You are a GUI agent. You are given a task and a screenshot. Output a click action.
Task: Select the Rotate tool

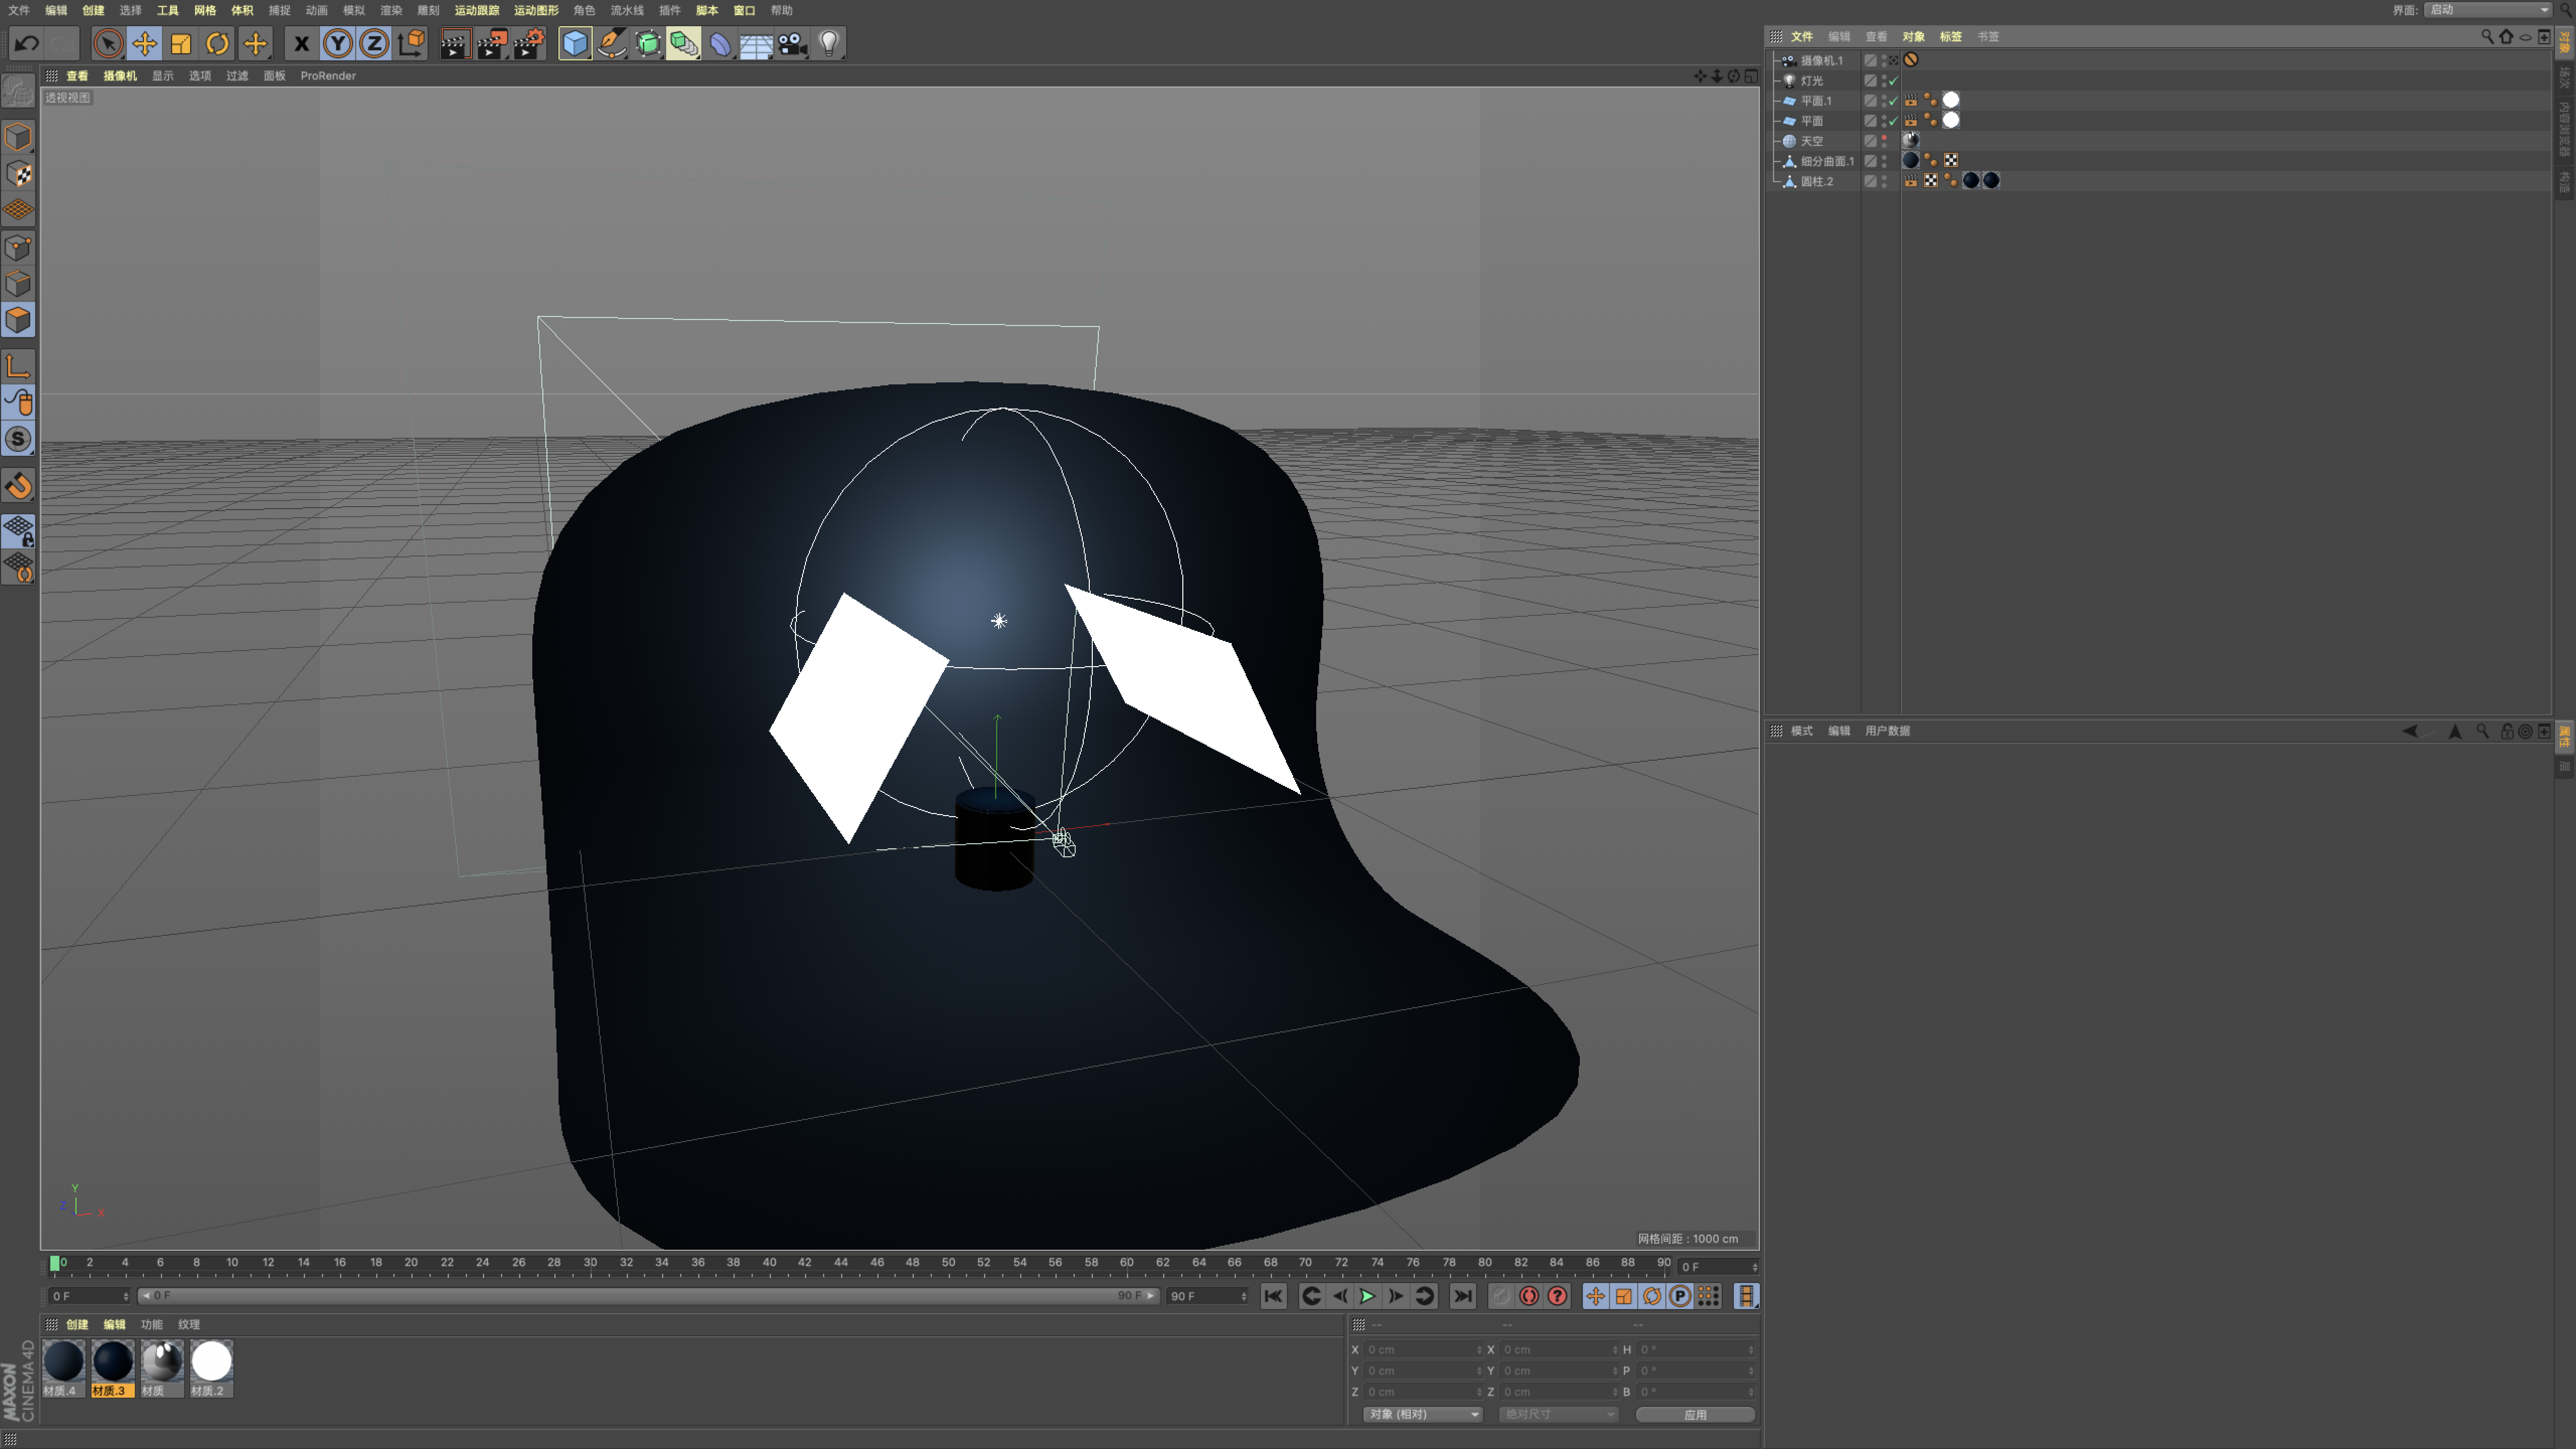tap(218, 44)
